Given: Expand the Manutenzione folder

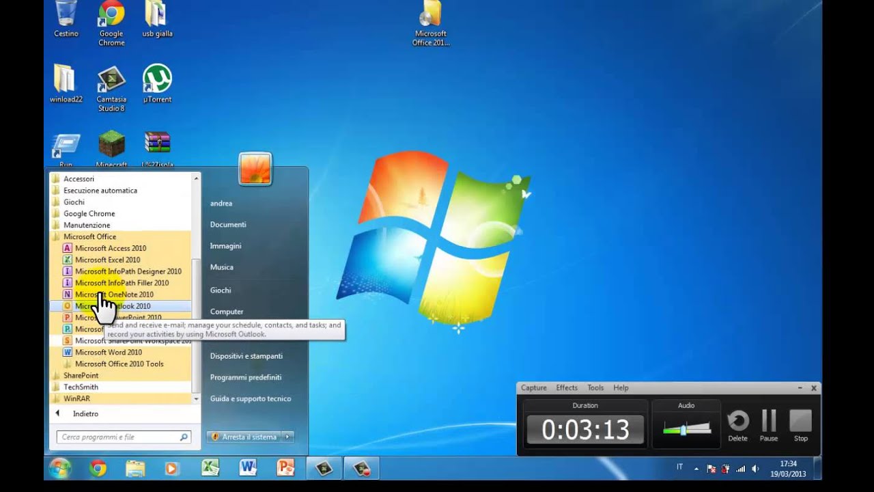Looking at the screenshot, I should [87, 225].
